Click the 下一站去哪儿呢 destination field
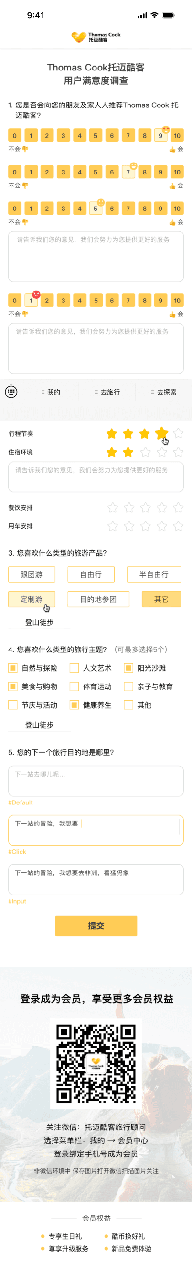Screen dimensions: 192x1267 [96, 780]
